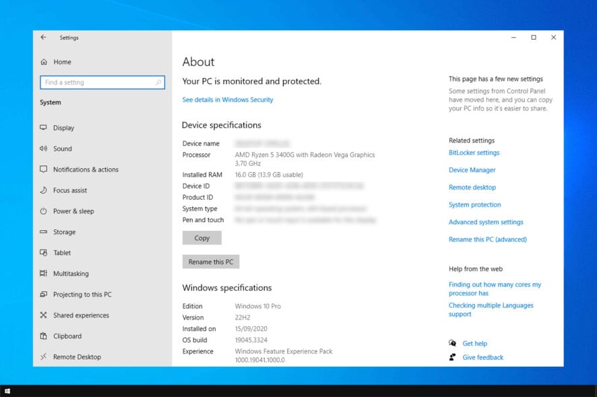
Task: Copy the device specifications
Action: click(x=201, y=238)
